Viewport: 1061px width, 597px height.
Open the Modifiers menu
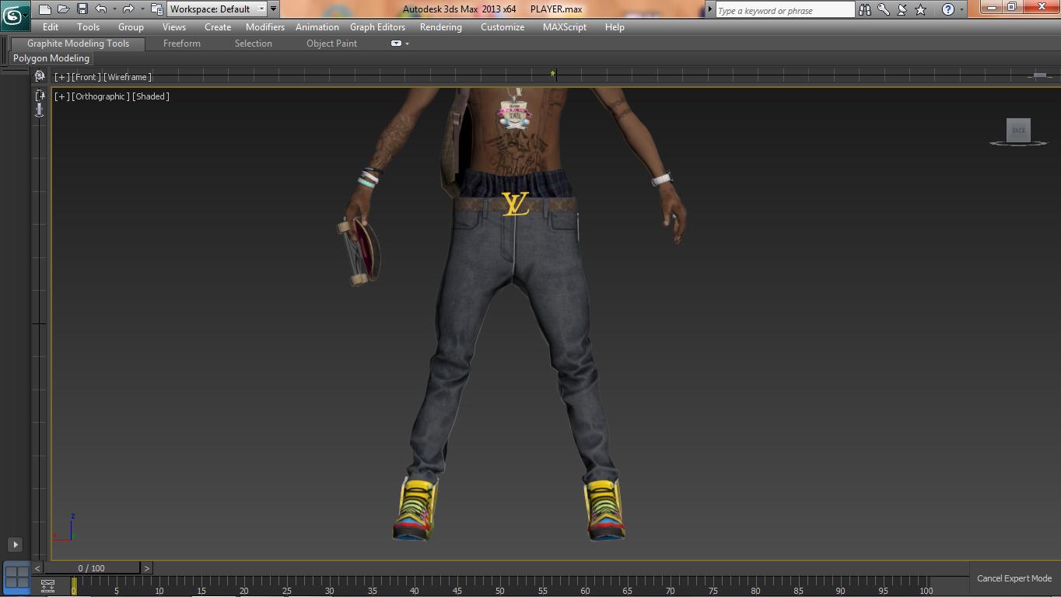pyautogui.click(x=265, y=27)
